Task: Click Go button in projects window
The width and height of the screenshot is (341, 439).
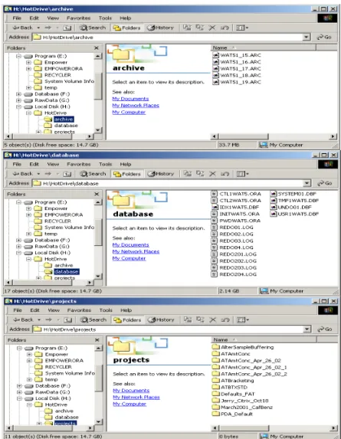Action: click(325, 329)
